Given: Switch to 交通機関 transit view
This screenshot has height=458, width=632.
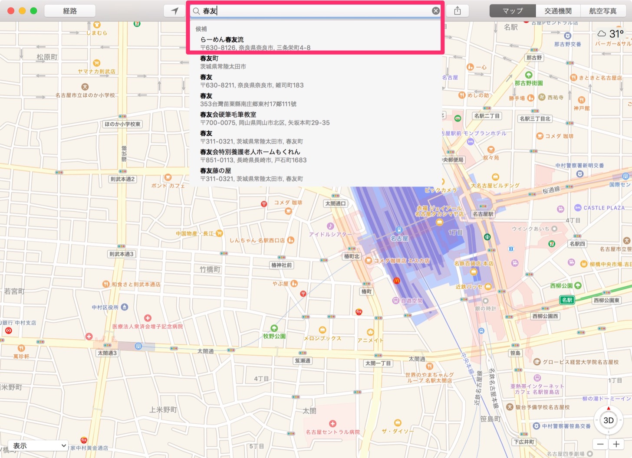Looking at the screenshot, I should pos(558,11).
